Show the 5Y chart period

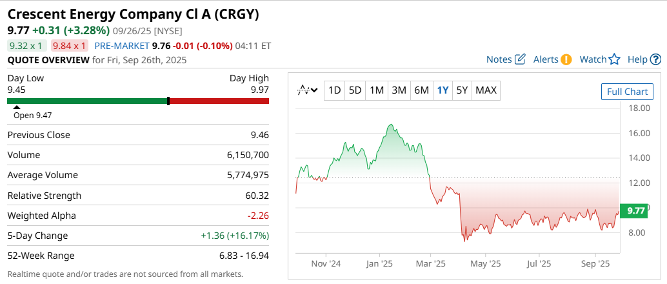coord(462,90)
